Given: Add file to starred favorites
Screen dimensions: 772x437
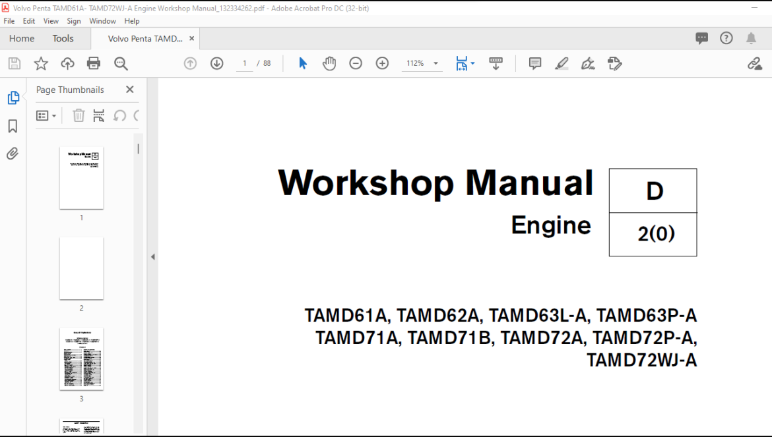Looking at the screenshot, I should pos(41,63).
